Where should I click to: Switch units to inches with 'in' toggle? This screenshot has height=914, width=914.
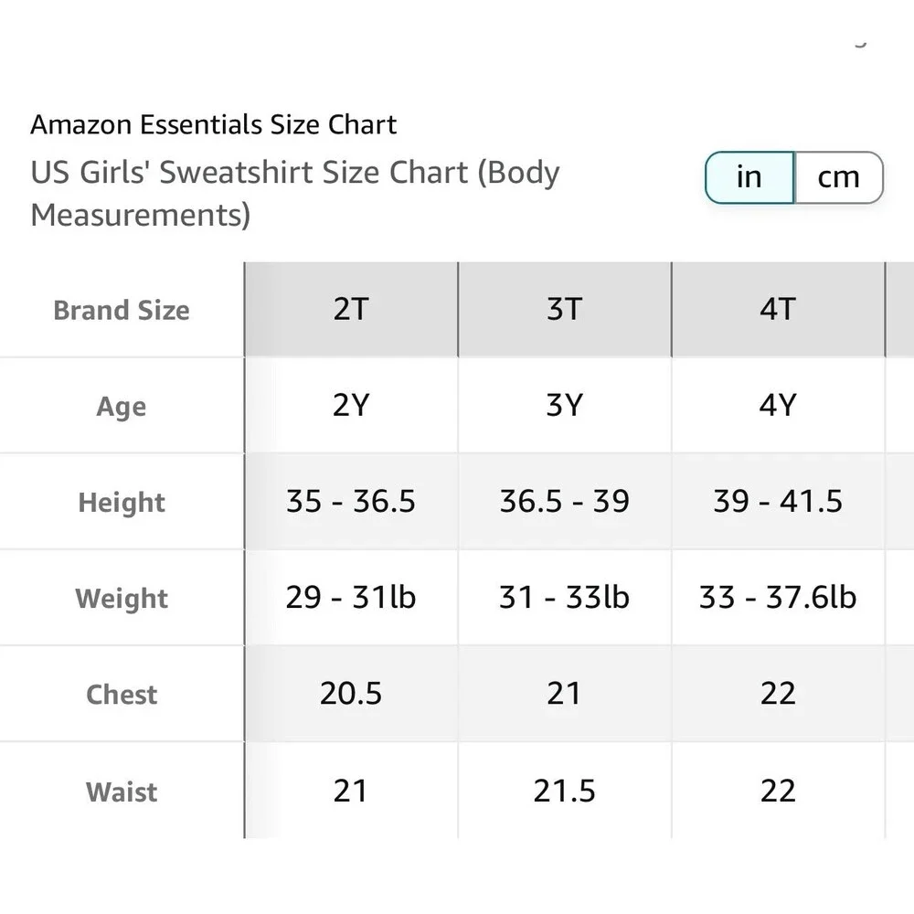coord(749,177)
